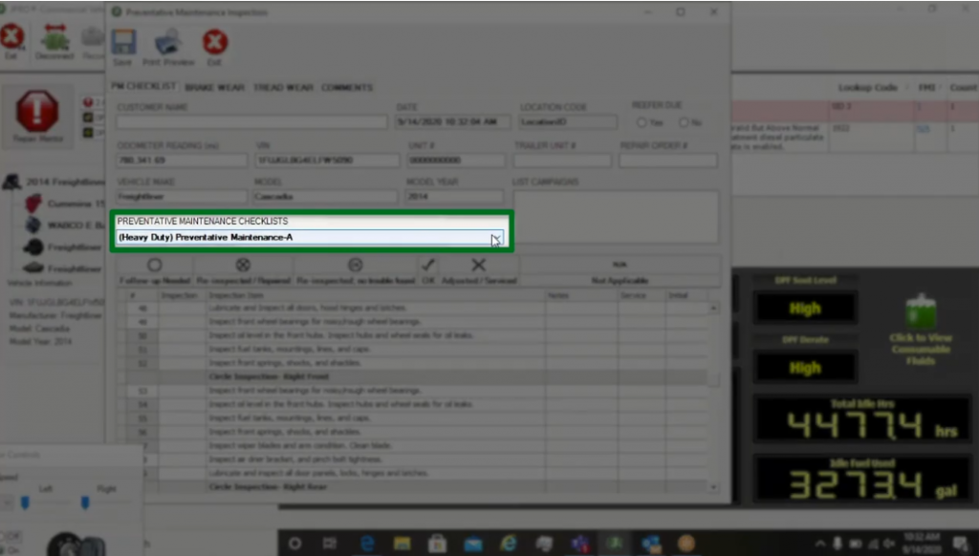Click the CUSTOMER NAME input field
Image resolution: width=979 pixels, height=556 pixels.
click(251, 121)
